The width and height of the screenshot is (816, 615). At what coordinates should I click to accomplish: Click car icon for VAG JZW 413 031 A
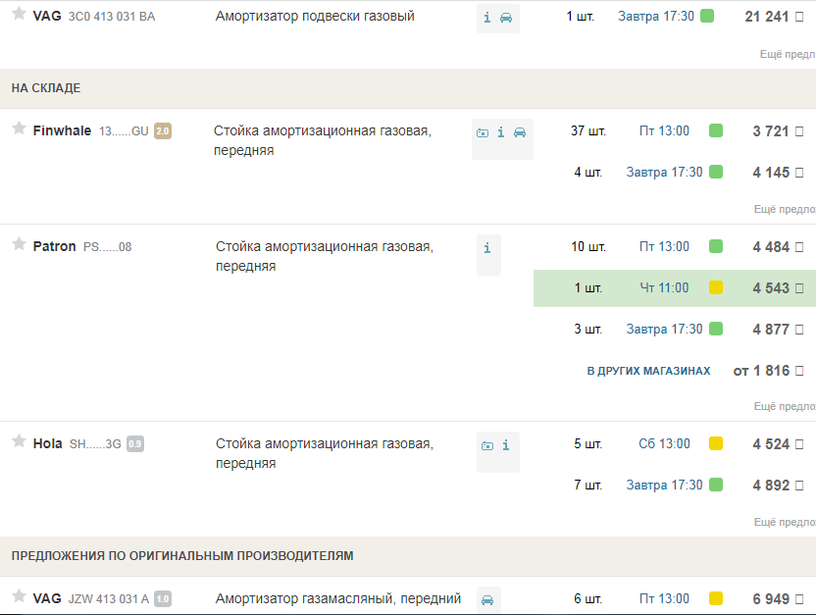(487, 599)
